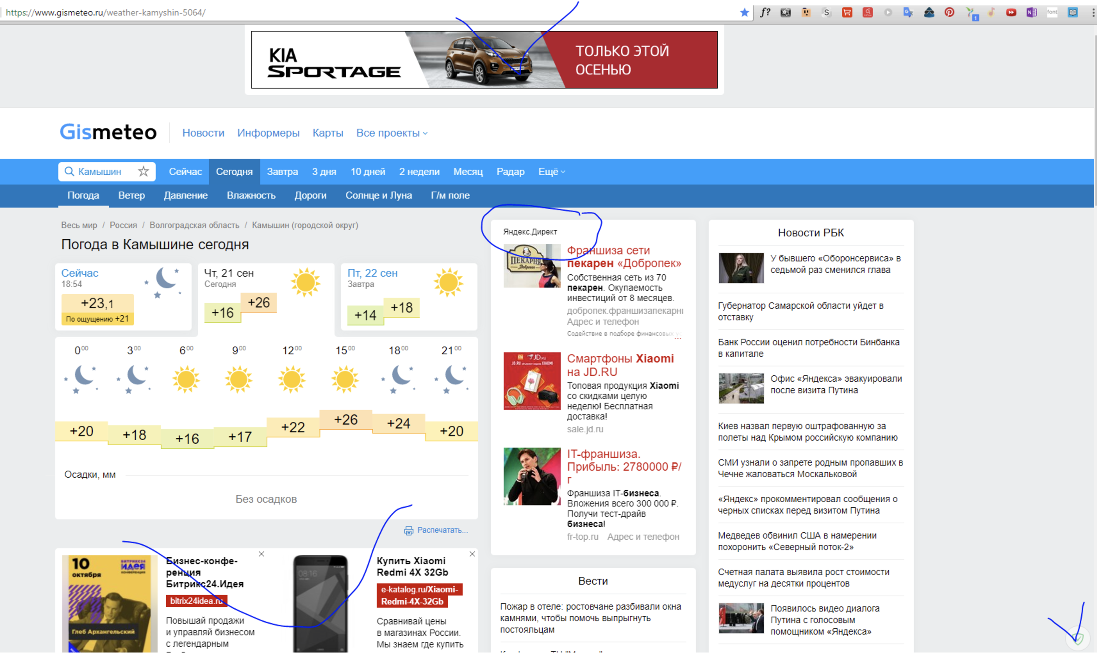Open the browser three-dot menu
This screenshot has height=655, width=1098.
(x=1093, y=12)
